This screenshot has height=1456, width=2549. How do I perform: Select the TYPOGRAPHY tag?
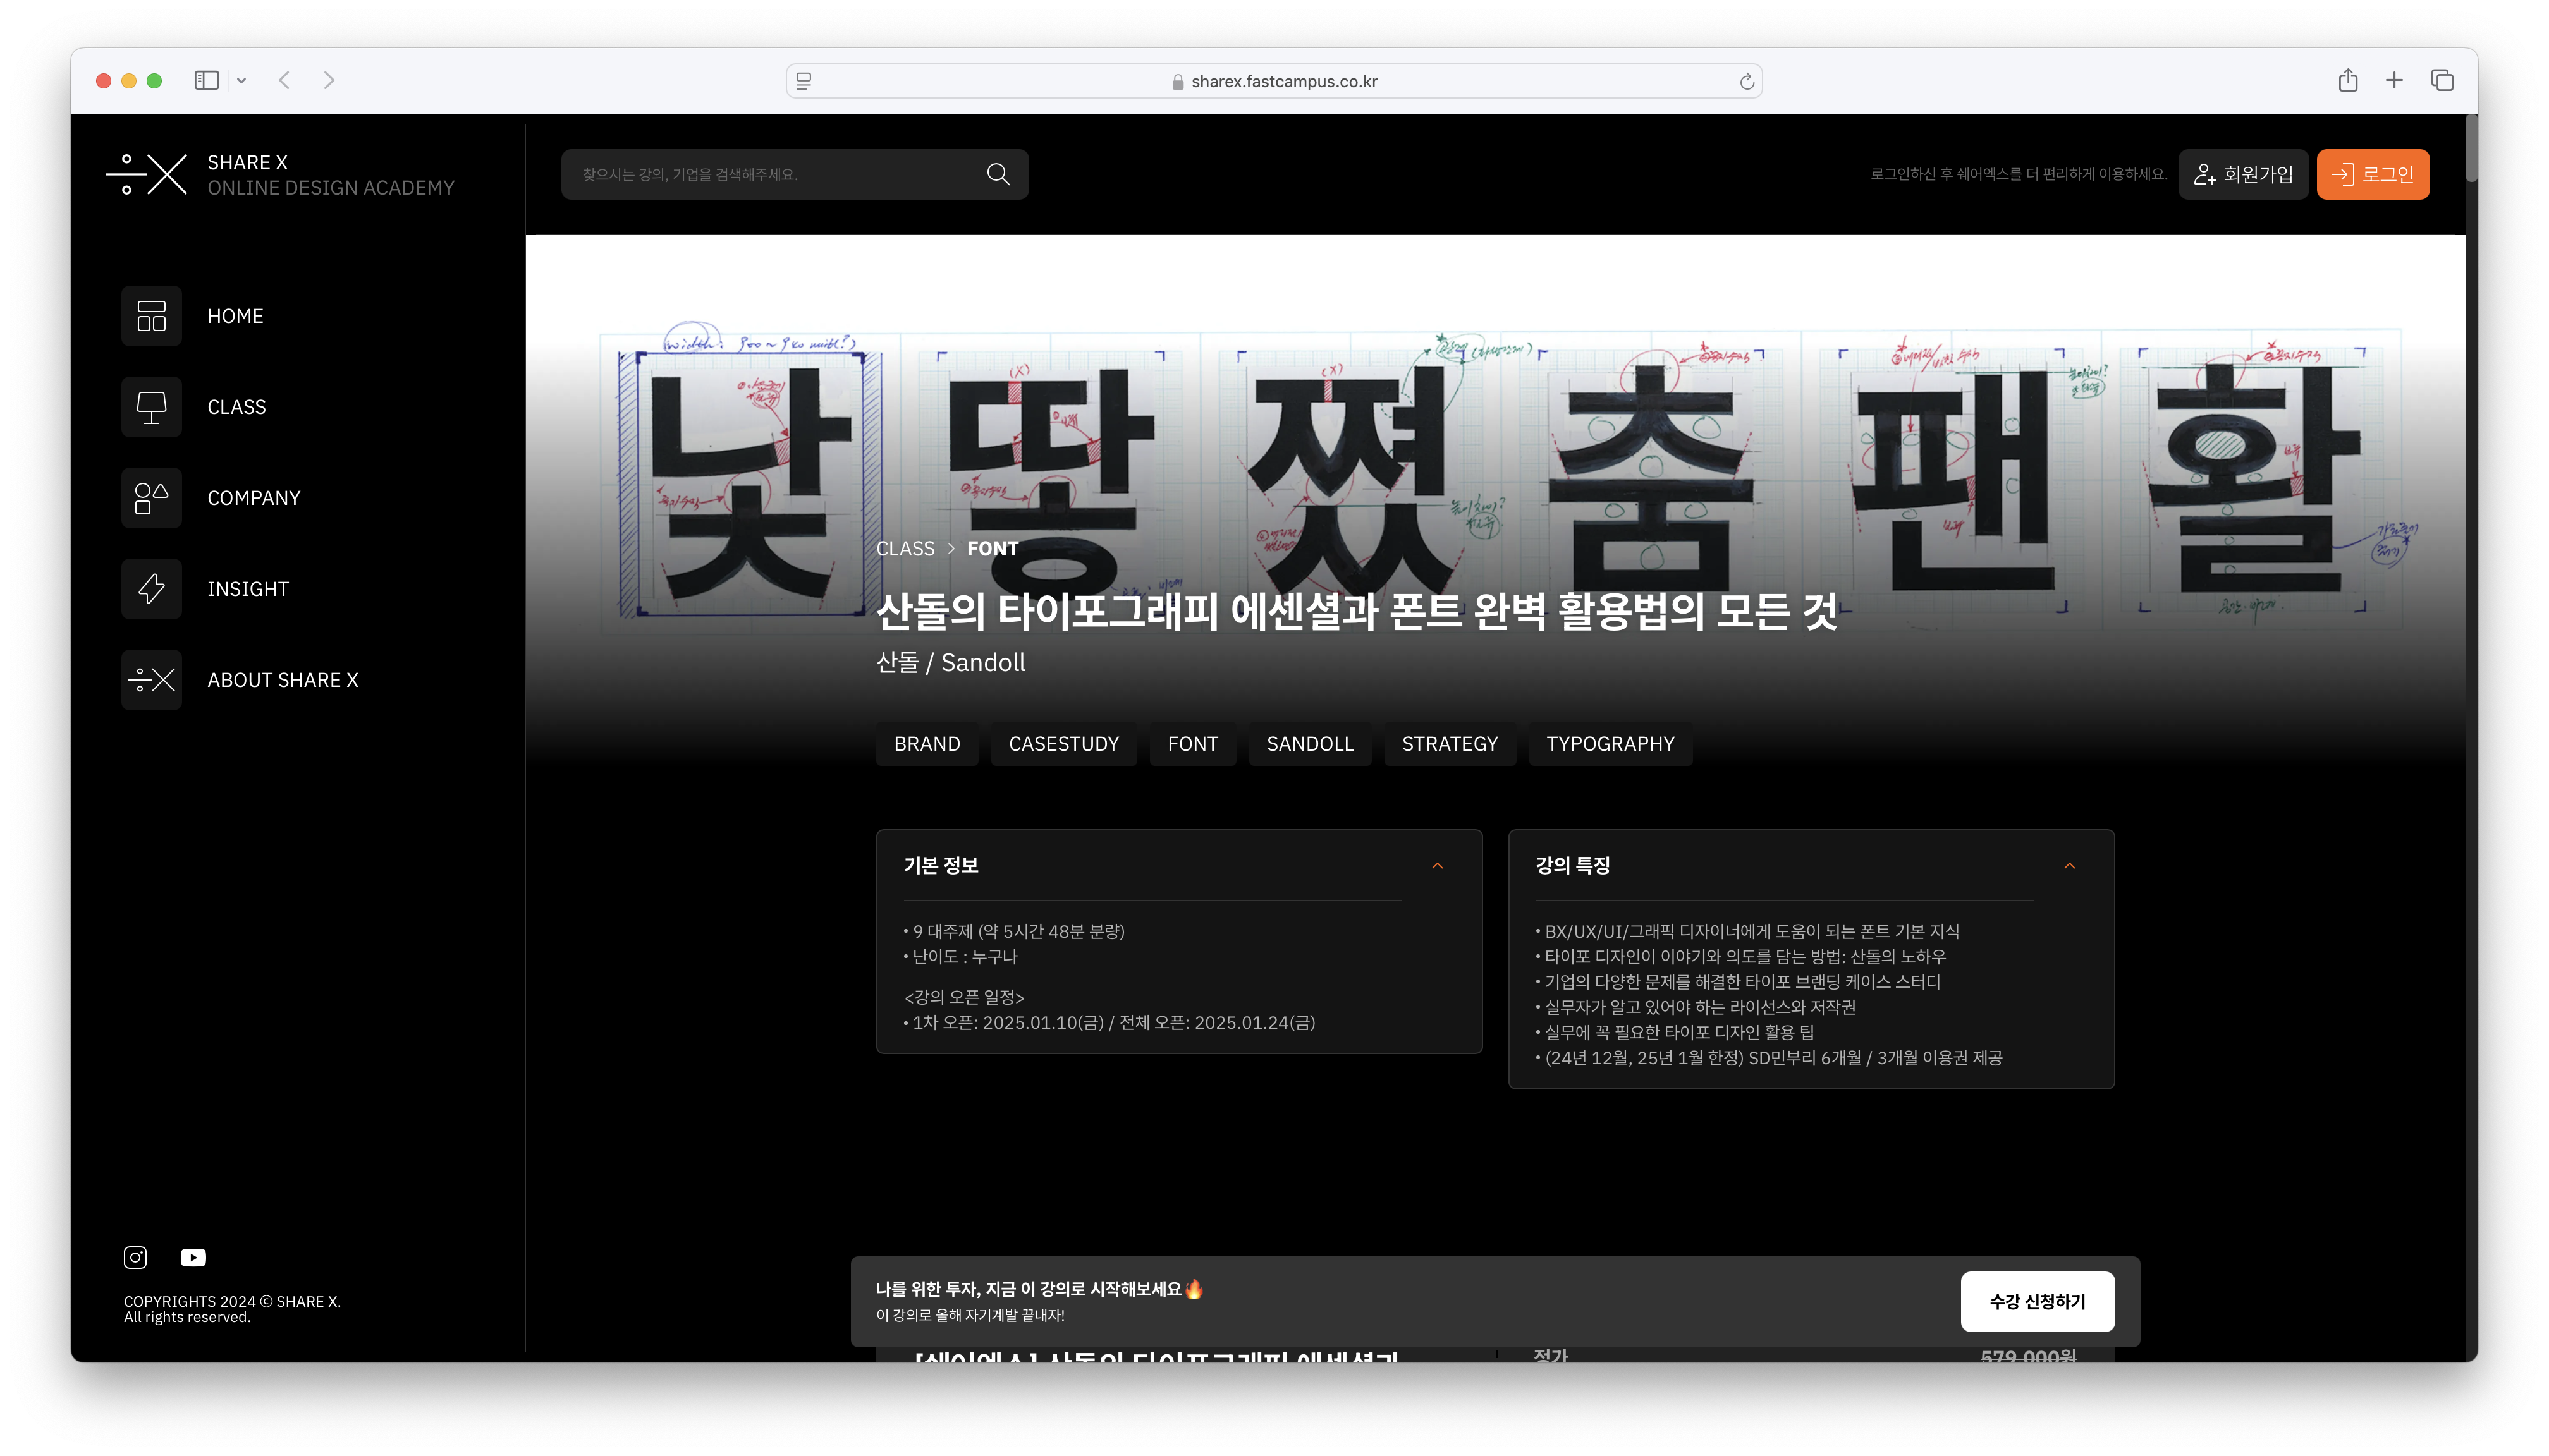[x=1611, y=744]
